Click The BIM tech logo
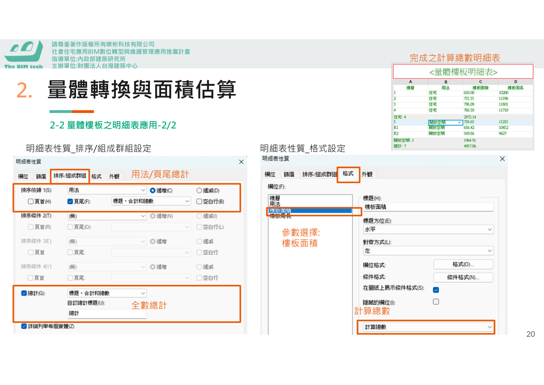 point(24,54)
